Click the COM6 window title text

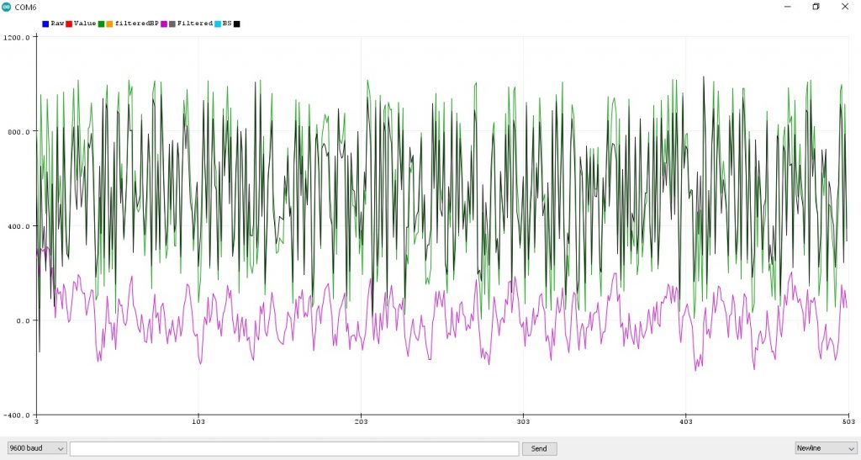25,7
